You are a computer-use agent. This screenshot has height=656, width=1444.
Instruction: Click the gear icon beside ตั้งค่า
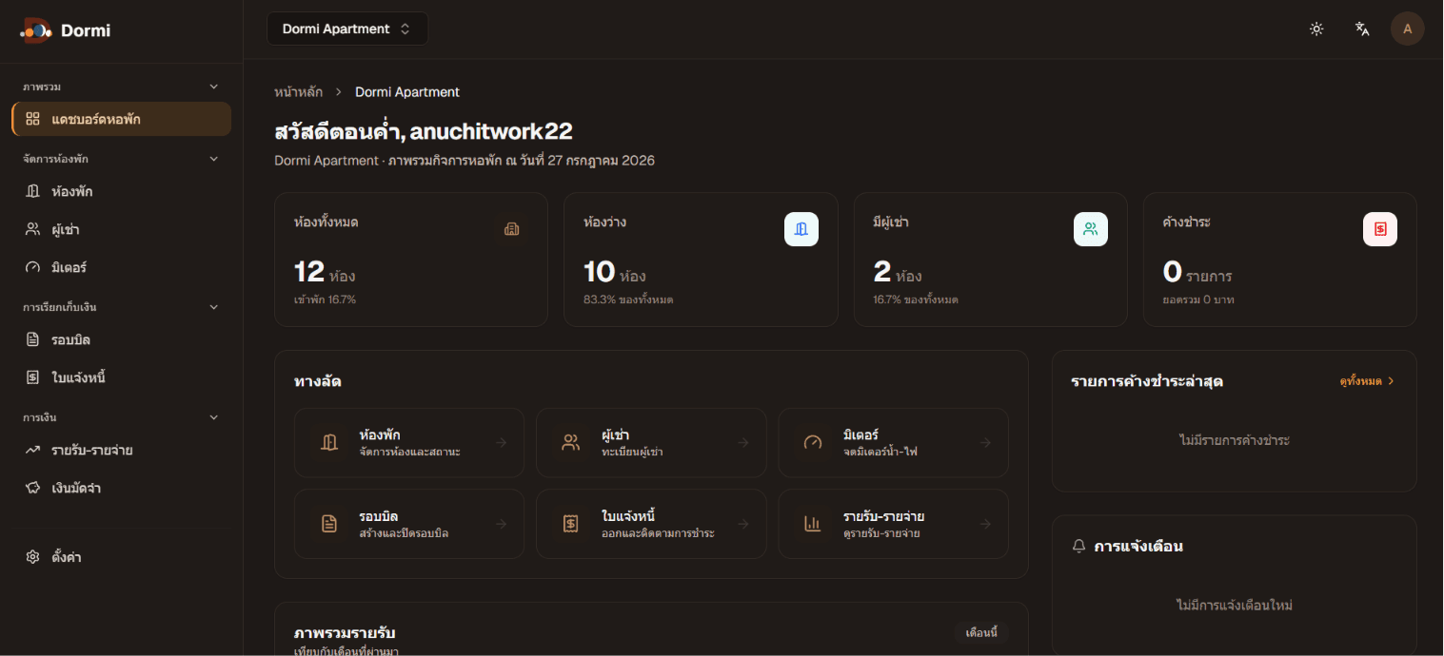pos(32,557)
